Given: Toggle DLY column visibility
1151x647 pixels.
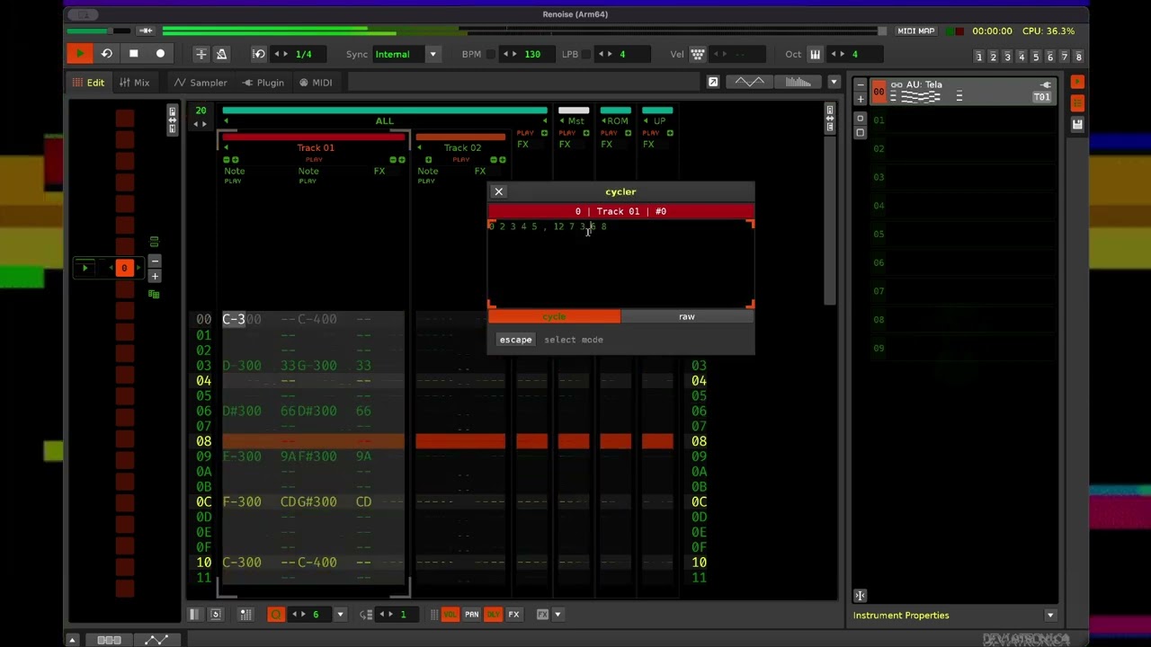Looking at the screenshot, I should 493,615.
